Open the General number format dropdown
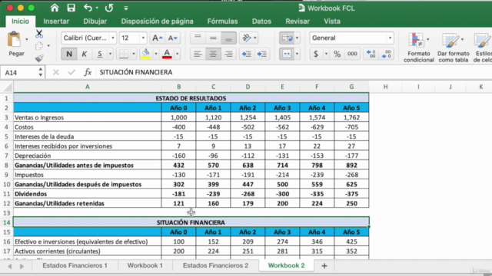492x276 pixels. (x=390, y=38)
